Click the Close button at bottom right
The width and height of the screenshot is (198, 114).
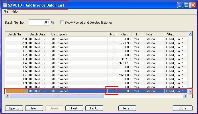[x=183, y=108]
